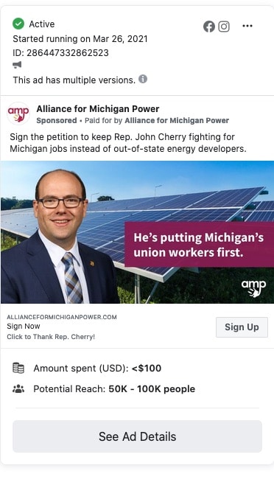Click the Instagram platform icon

point(224,27)
